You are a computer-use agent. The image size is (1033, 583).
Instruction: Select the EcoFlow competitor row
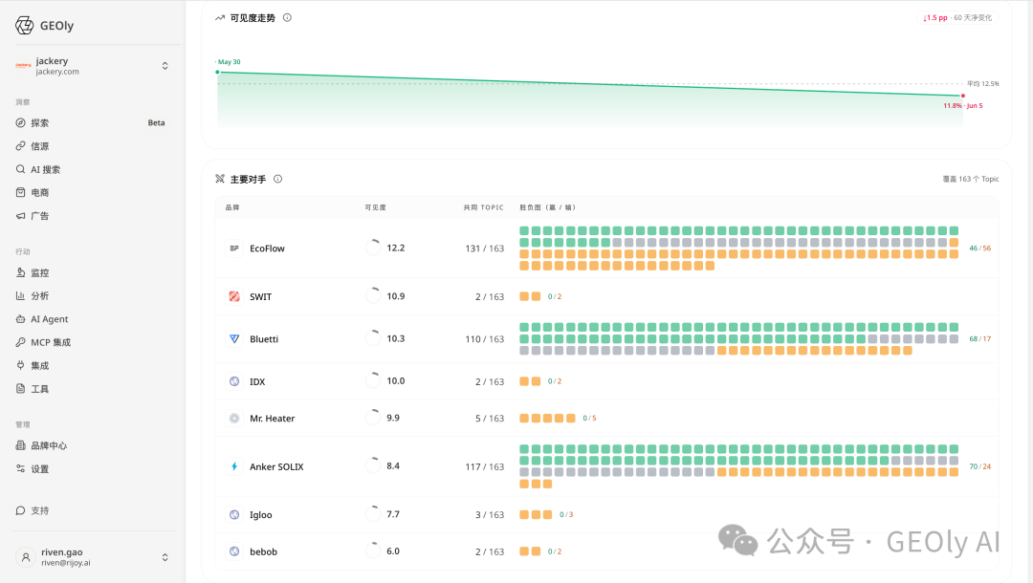click(x=606, y=248)
